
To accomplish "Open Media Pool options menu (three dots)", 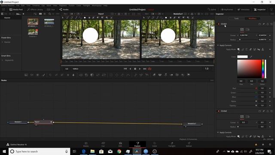I will (58, 14).
